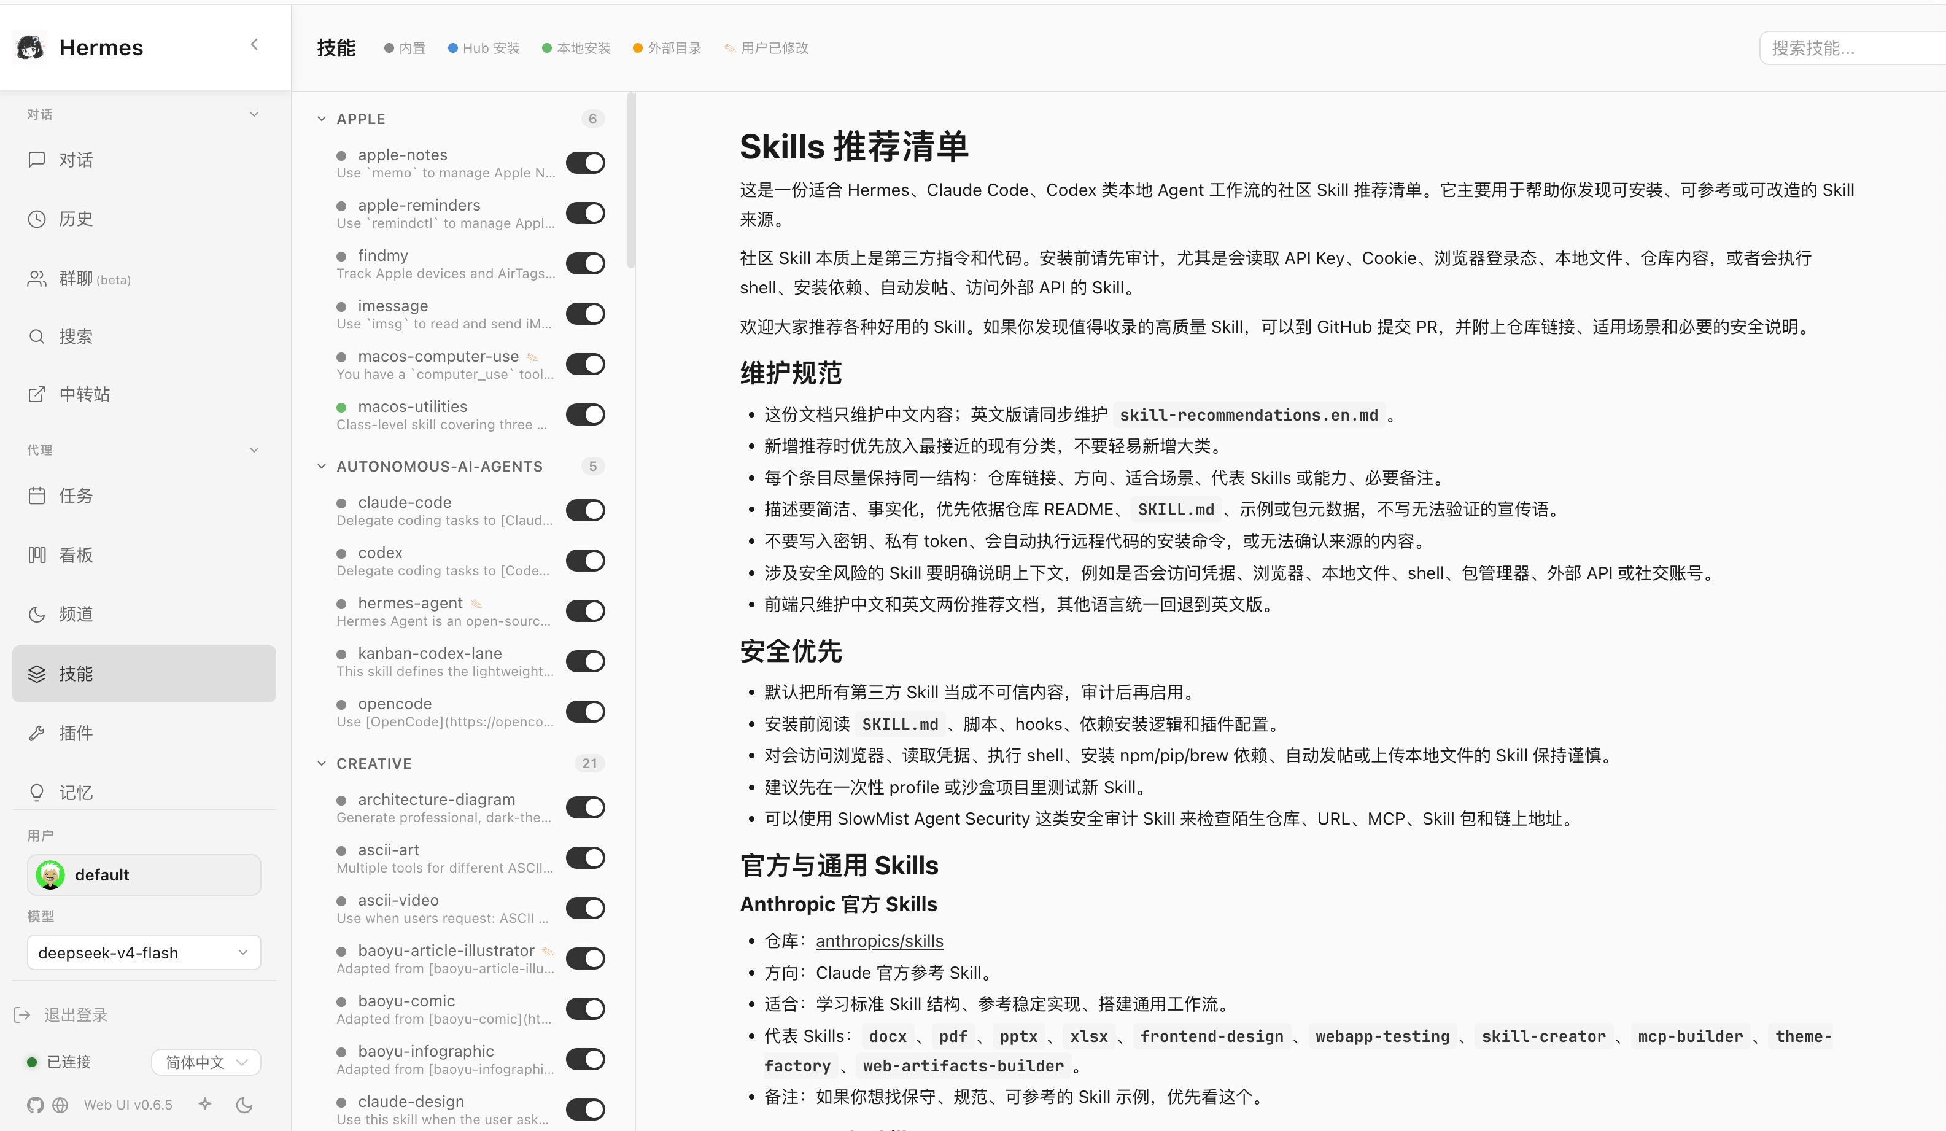Open the anthropics/skills repository link
Screen dimensions: 1946x1131
coord(880,940)
